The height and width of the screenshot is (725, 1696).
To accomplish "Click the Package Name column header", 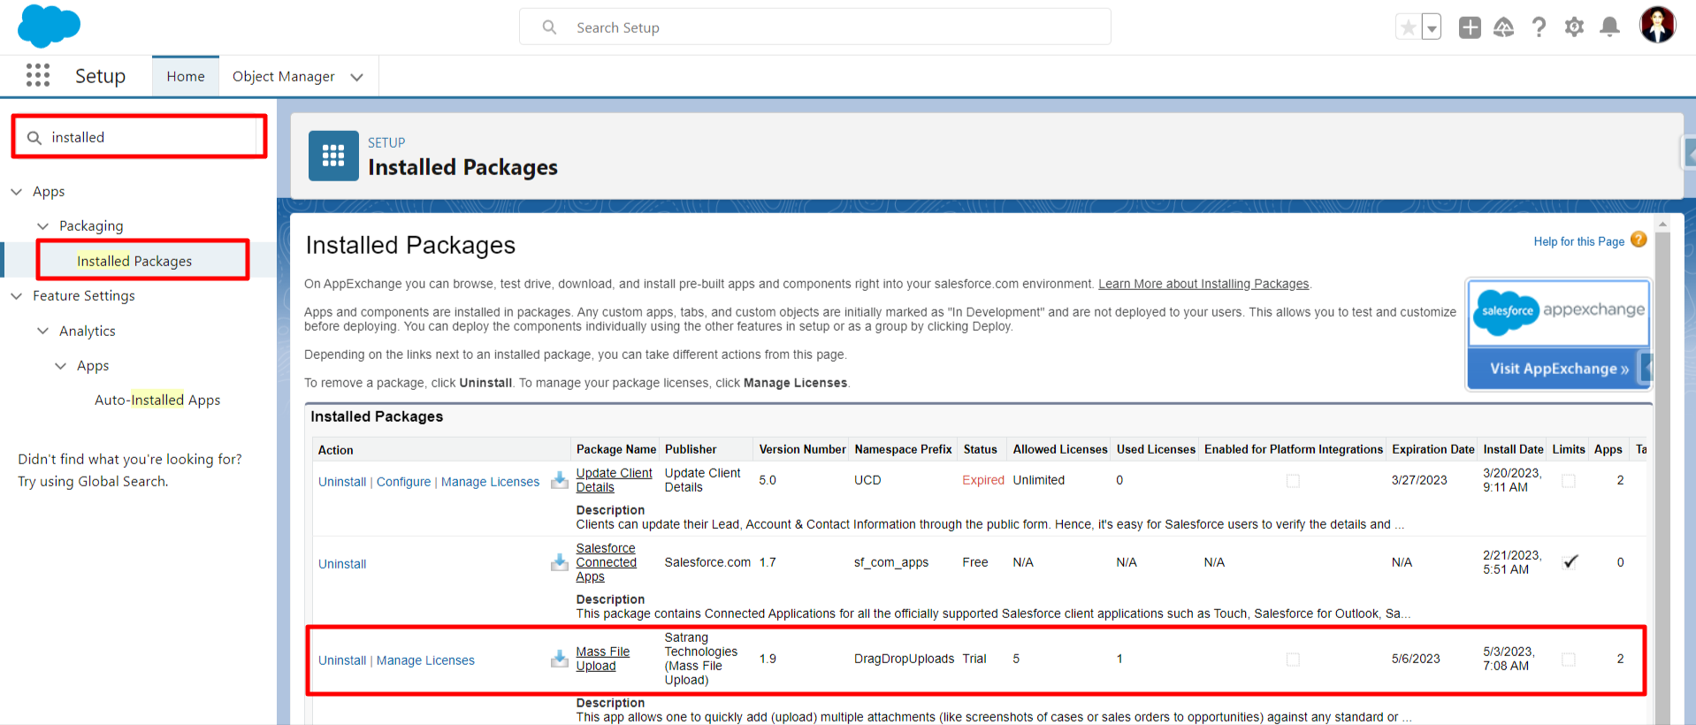I will tap(615, 449).
